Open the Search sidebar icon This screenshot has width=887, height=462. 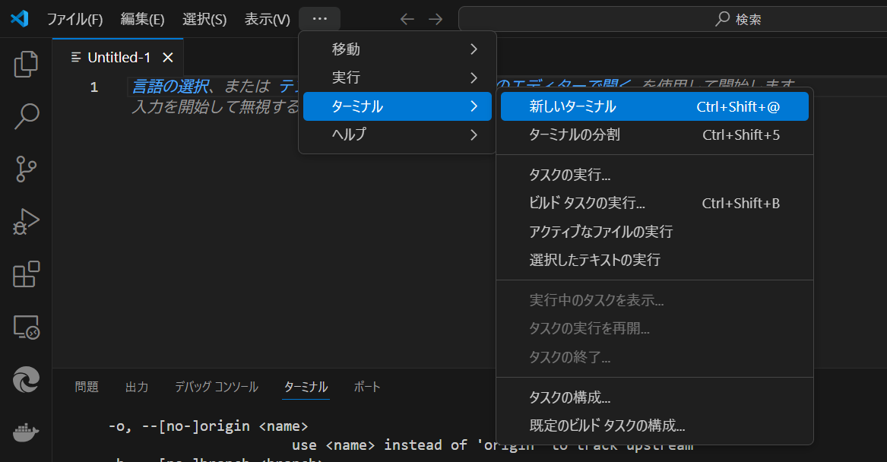(x=25, y=116)
